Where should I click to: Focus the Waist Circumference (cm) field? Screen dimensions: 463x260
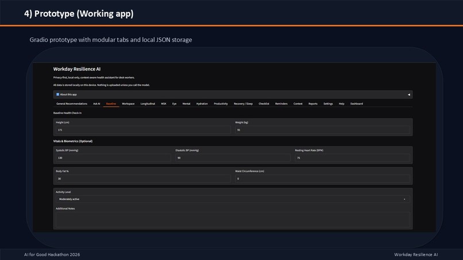[x=322, y=178]
